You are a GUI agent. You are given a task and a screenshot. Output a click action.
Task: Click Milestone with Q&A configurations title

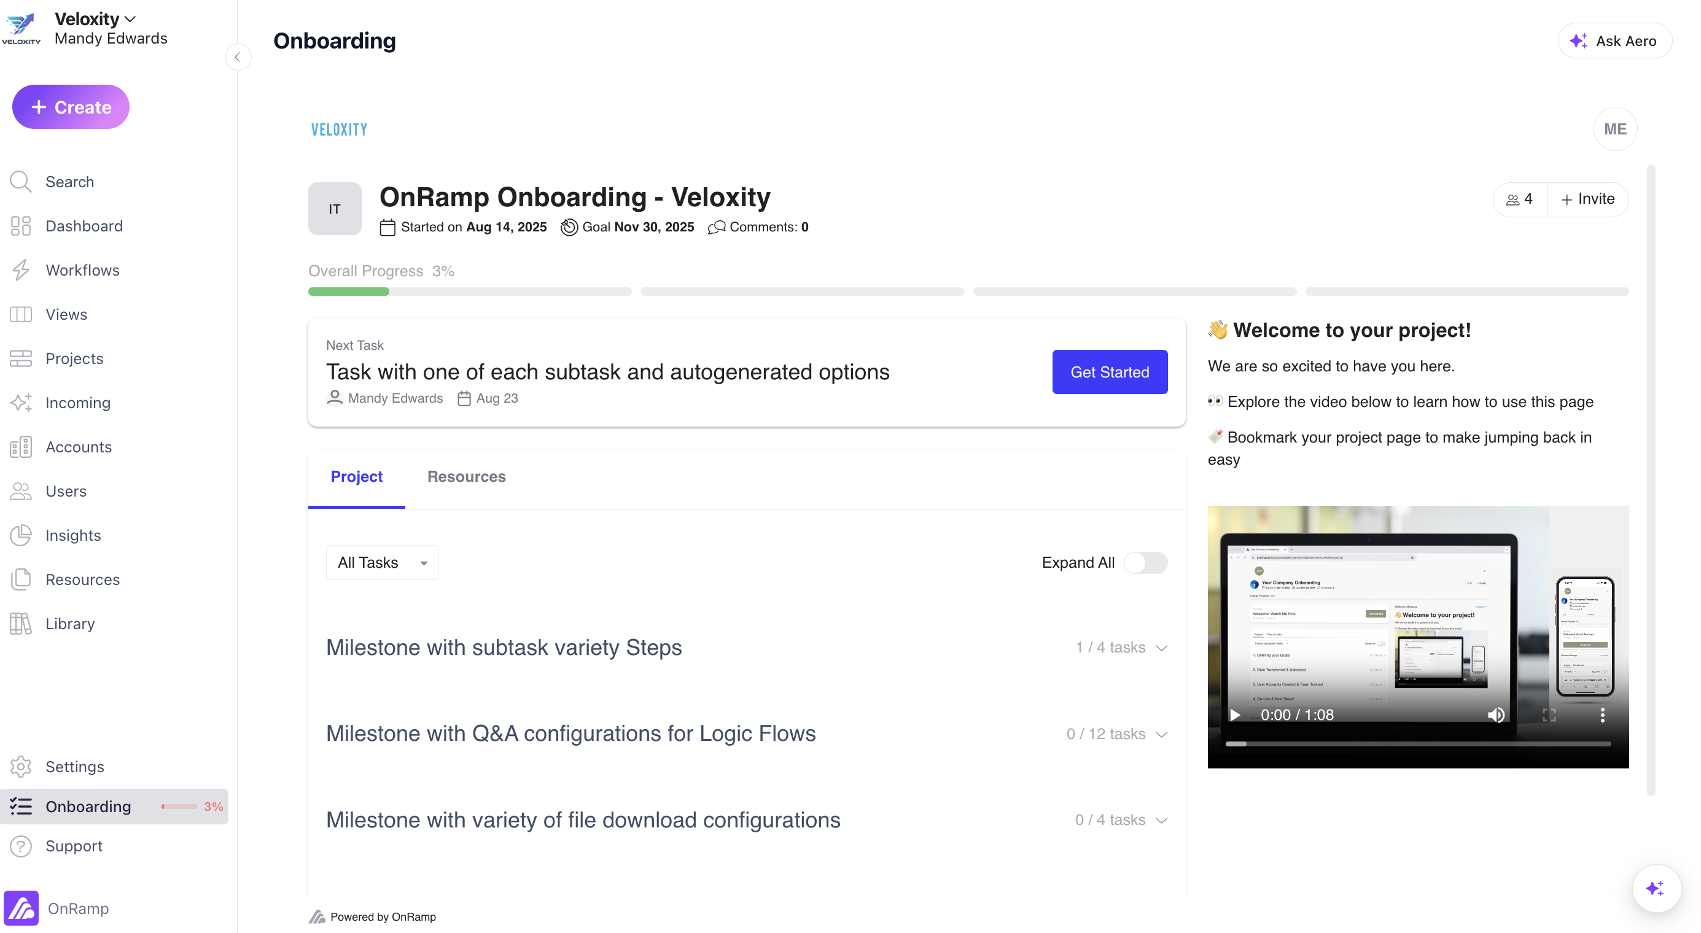click(570, 734)
